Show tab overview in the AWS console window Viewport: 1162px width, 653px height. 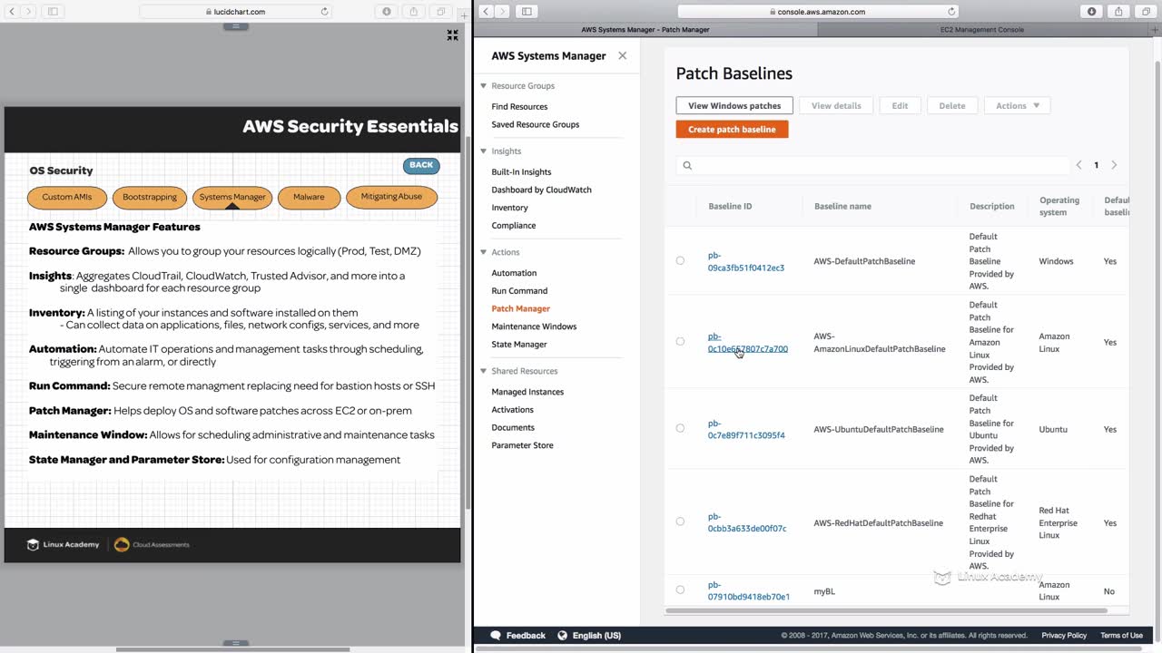(x=1146, y=11)
